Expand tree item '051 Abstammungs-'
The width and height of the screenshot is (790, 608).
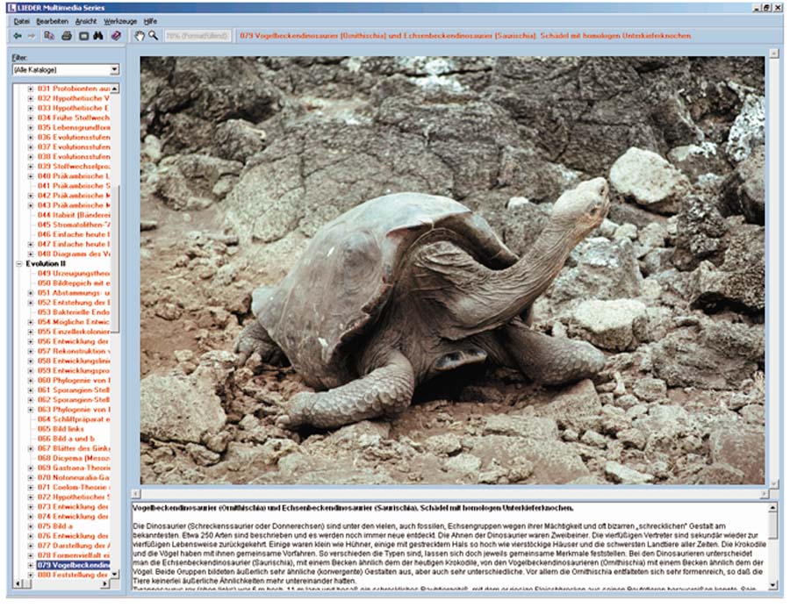pyautogui.click(x=32, y=293)
